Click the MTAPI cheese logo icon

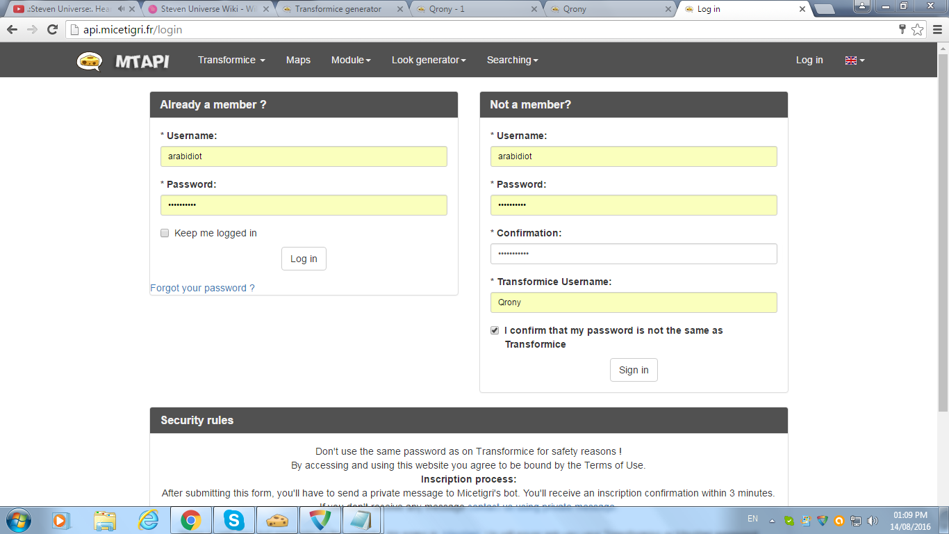pyautogui.click(x=89, y=61)
